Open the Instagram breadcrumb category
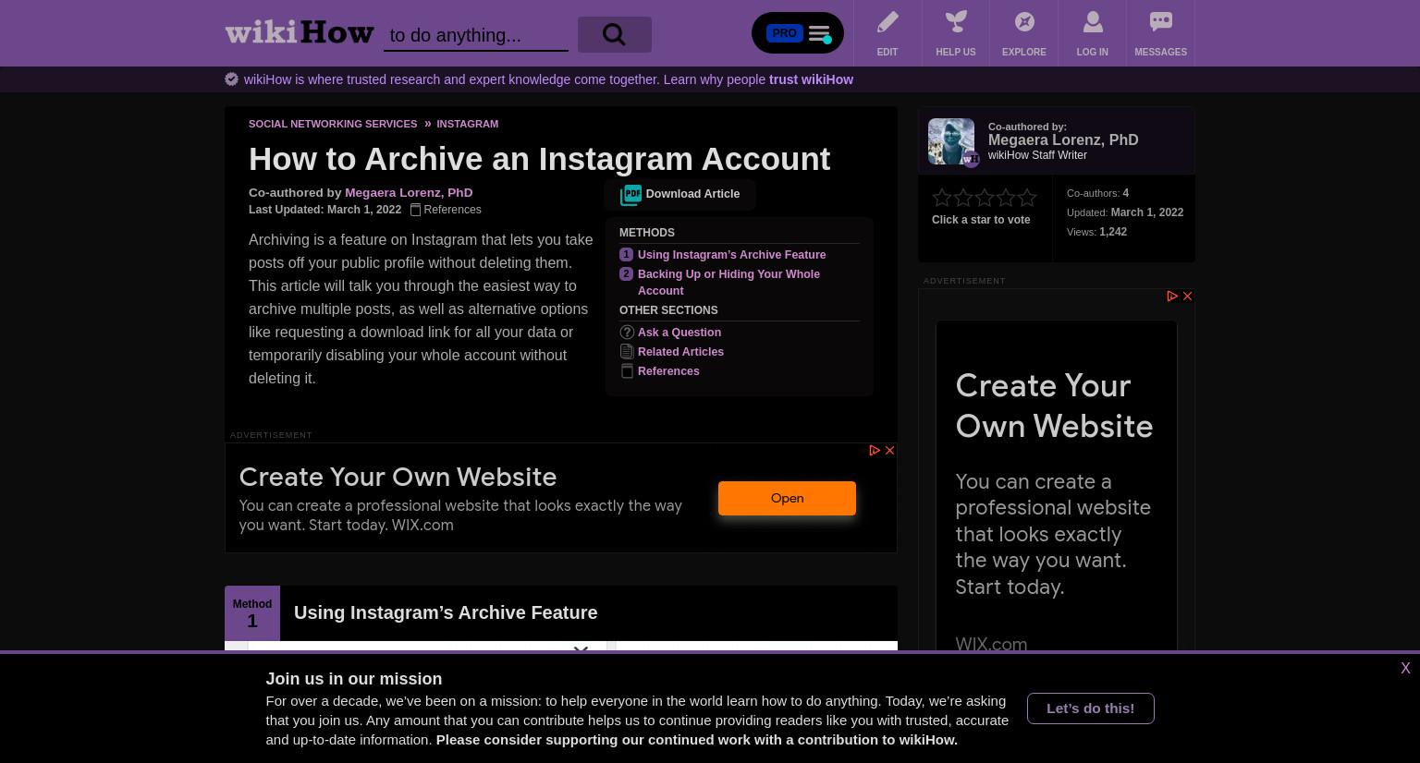The width and height of the screenshot is (1420, 763). [x=467, y=124]
